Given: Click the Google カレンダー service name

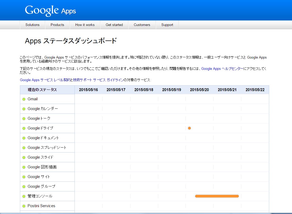Looking at the screenshot, I should coord(43,109).
